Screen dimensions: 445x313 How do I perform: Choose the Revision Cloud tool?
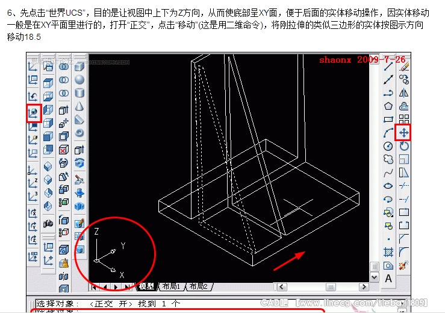[388, 159]
